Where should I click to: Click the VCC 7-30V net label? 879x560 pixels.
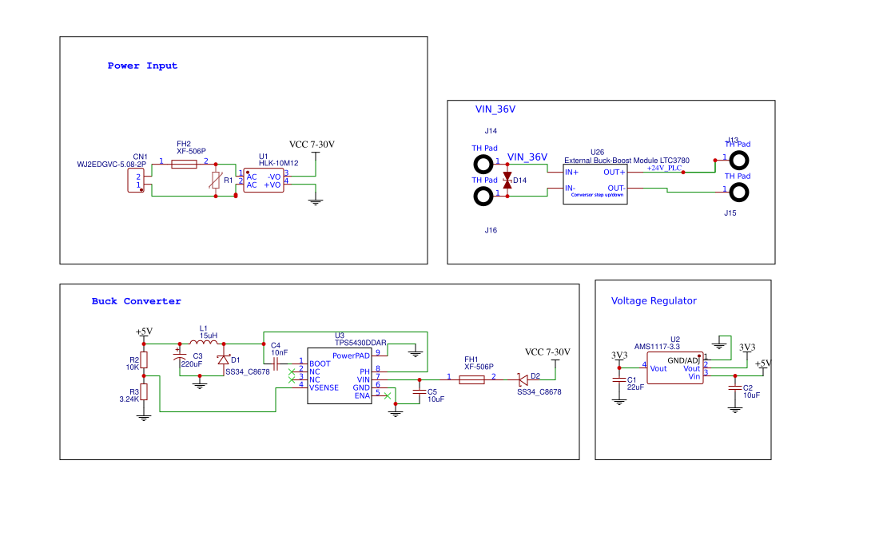point(312,145)
